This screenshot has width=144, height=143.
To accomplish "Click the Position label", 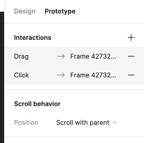I will pyautogui.click(x=26, y=122).
